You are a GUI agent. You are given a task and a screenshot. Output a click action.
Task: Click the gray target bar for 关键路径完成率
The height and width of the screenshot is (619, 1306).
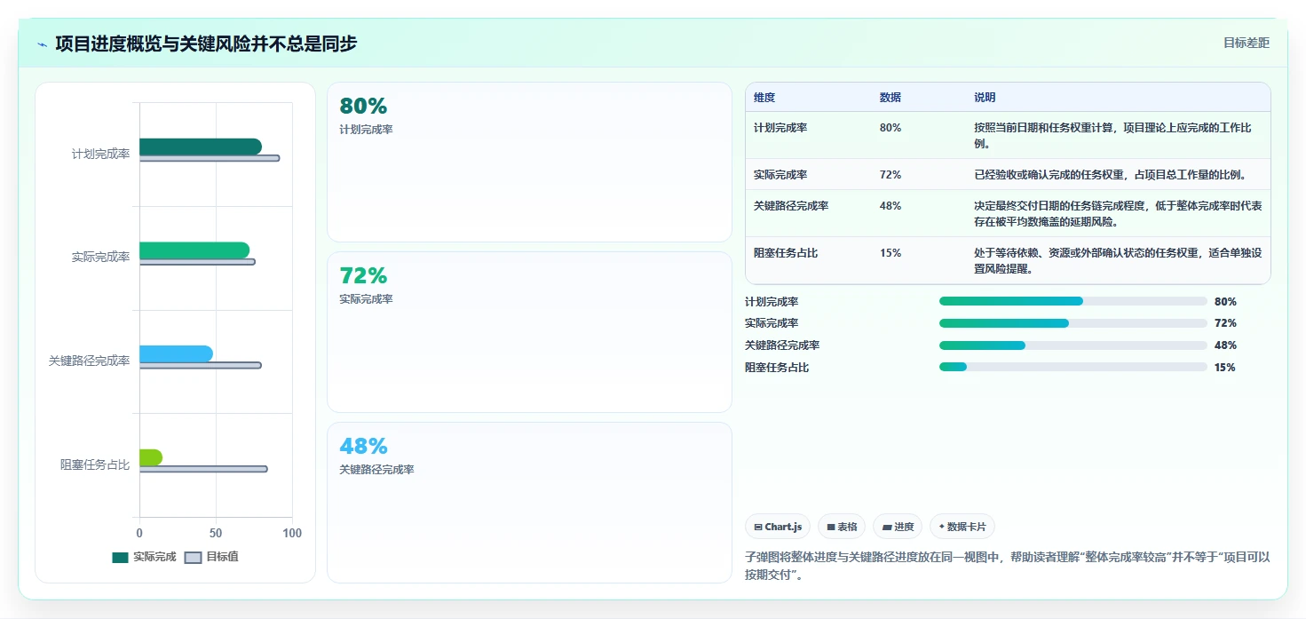pos(201,365)
